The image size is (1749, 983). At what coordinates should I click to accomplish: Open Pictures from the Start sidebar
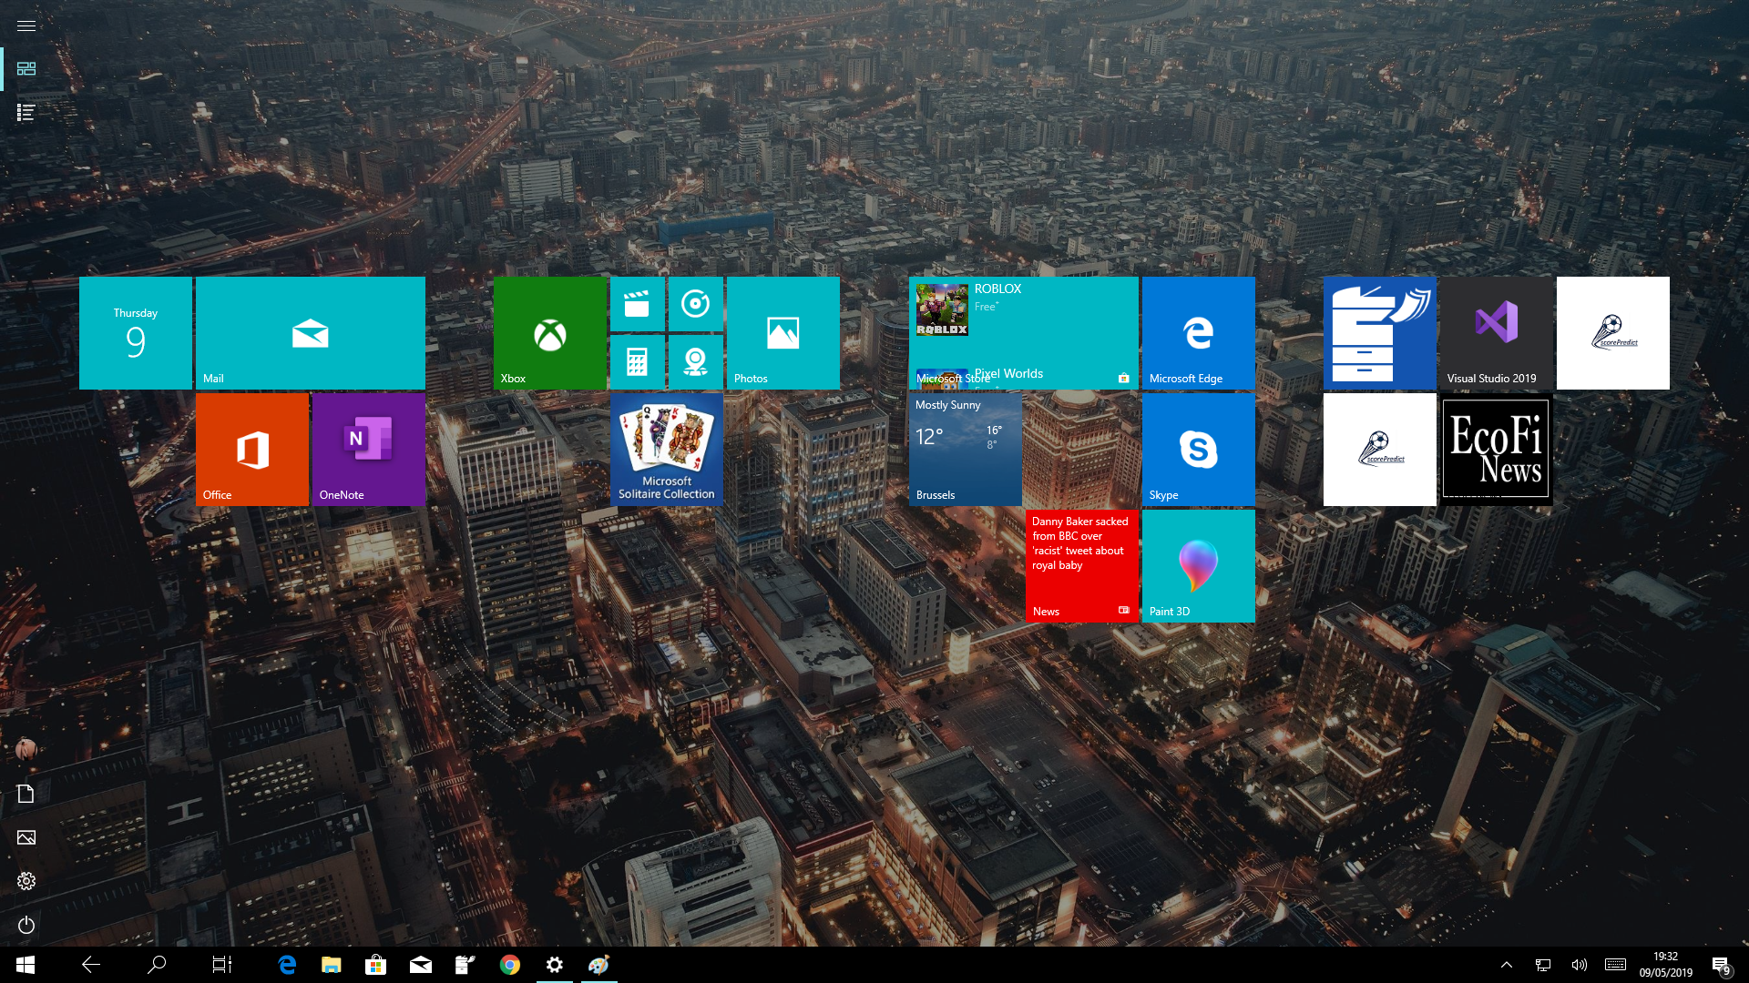coord(26,837)
